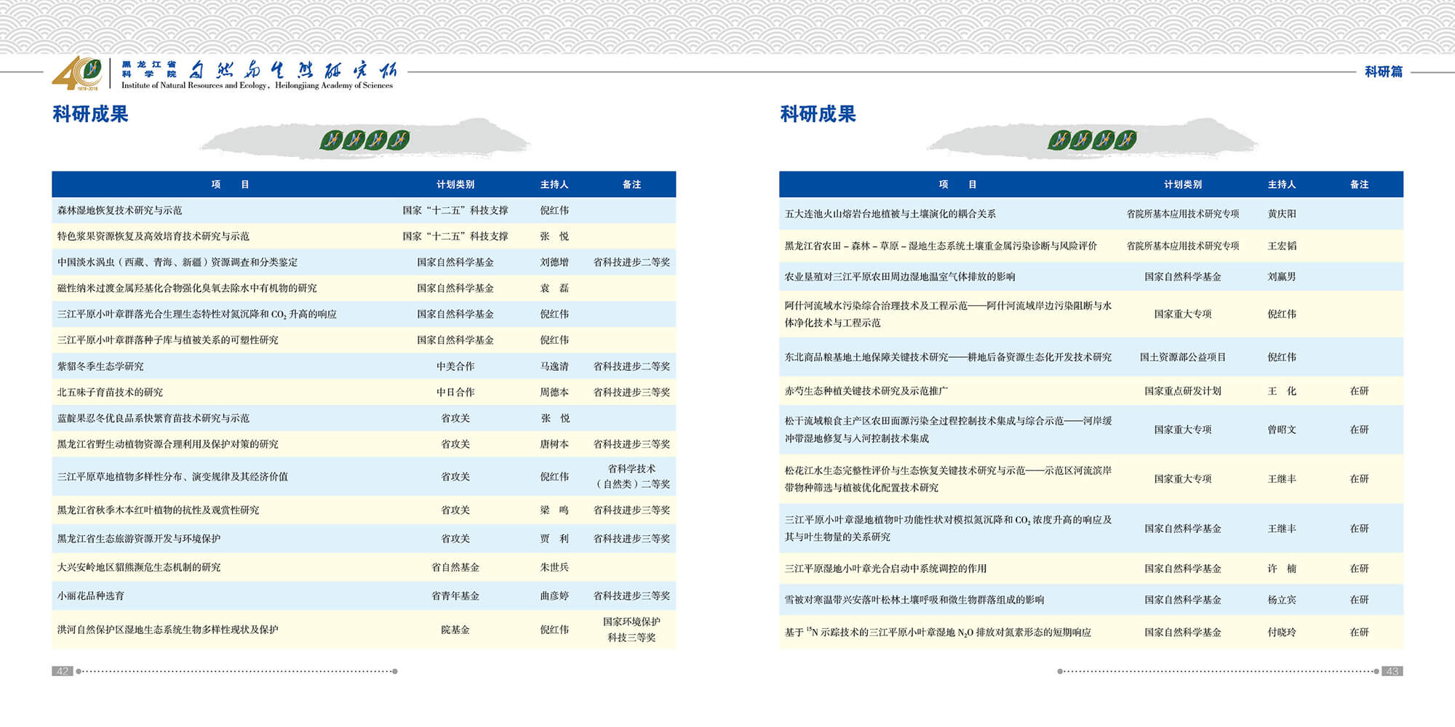
Task: Click the 计划类别 column header on page 42
Action: tap(455, 185)
